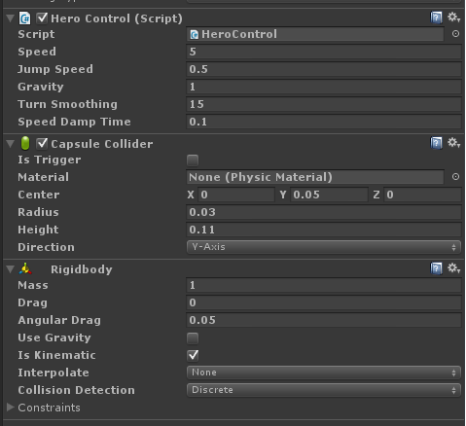This screenshot has height=426, width=466.
Task: Click the Radius value field
Action: click(x=324, y=212)
